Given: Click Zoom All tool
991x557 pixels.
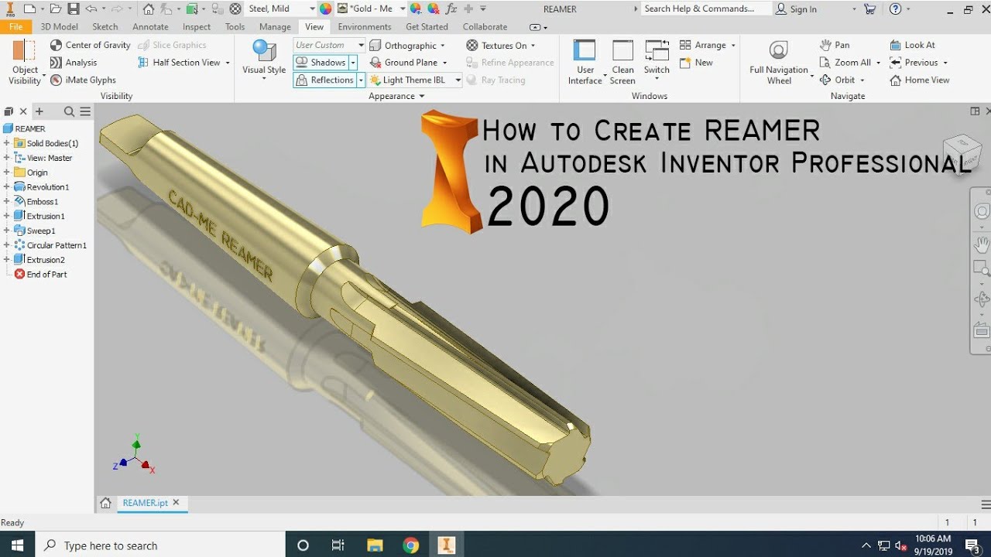Looking at the screenshot, I should (845, 63).
